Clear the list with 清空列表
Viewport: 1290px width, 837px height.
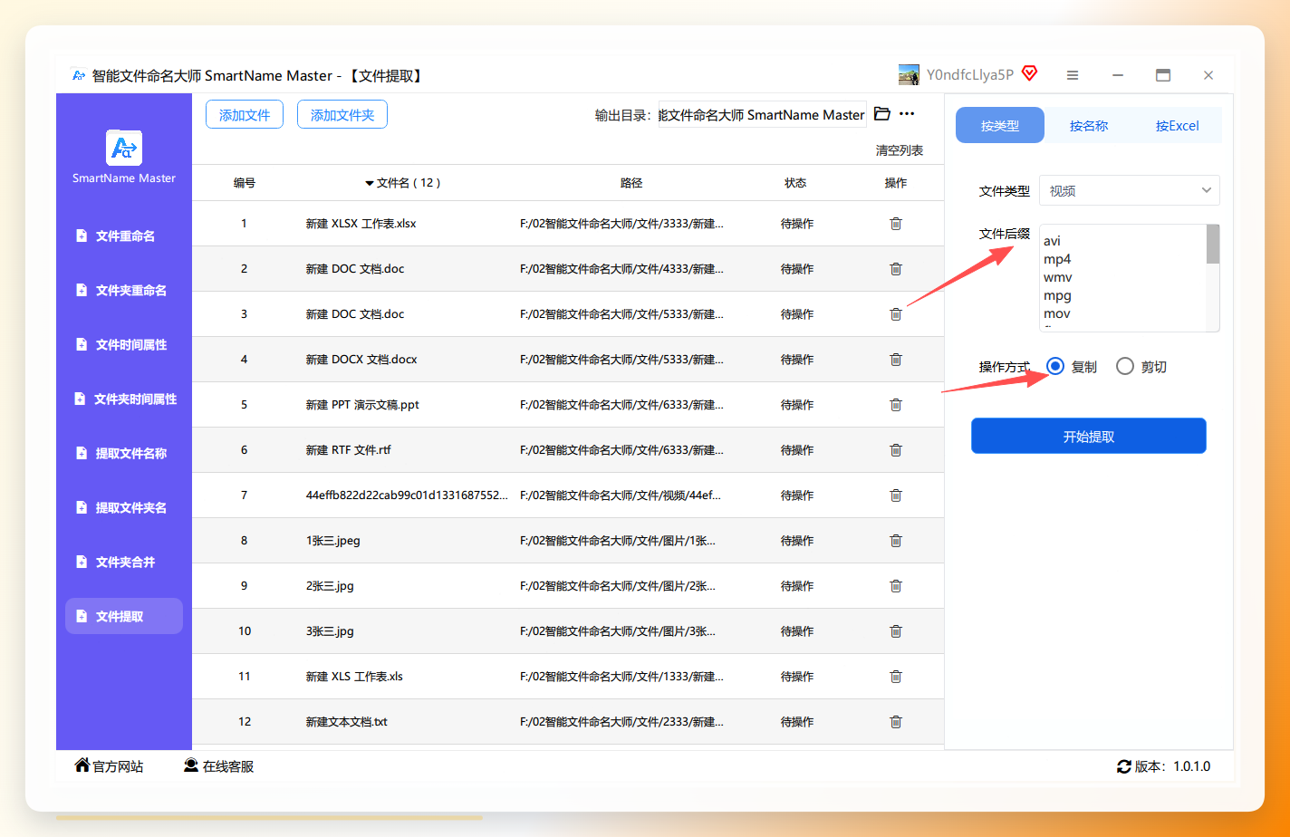click(900, 150)
